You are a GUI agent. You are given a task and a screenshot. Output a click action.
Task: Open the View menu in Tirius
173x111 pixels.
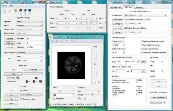[11, 6]
